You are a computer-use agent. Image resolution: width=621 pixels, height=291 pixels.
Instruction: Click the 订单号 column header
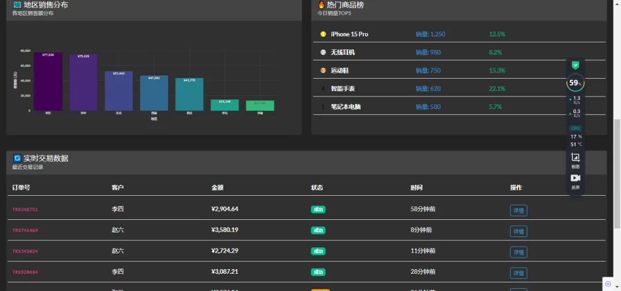click(21, 188)
